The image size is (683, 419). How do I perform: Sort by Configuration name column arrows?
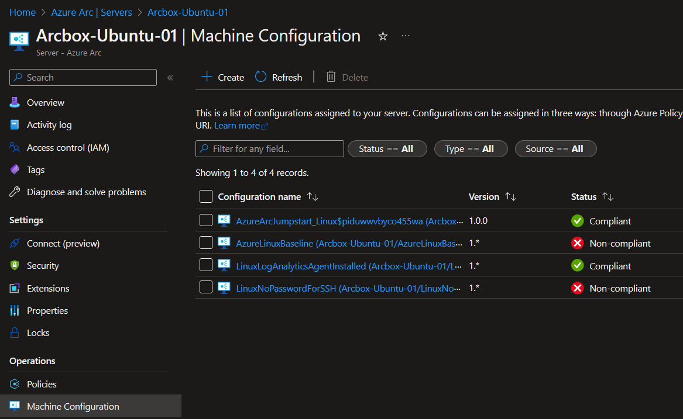click(313, 197)
